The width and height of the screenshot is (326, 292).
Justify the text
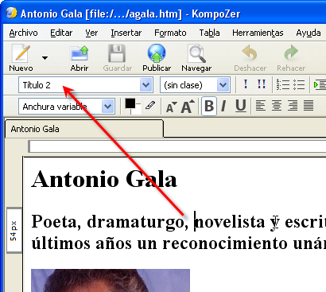309,106
